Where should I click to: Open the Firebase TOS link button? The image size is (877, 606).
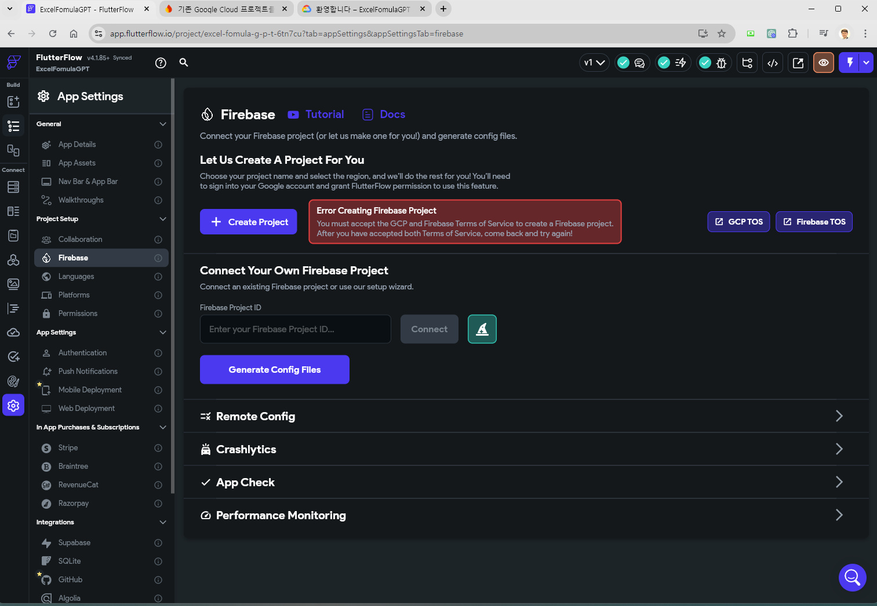814,222
